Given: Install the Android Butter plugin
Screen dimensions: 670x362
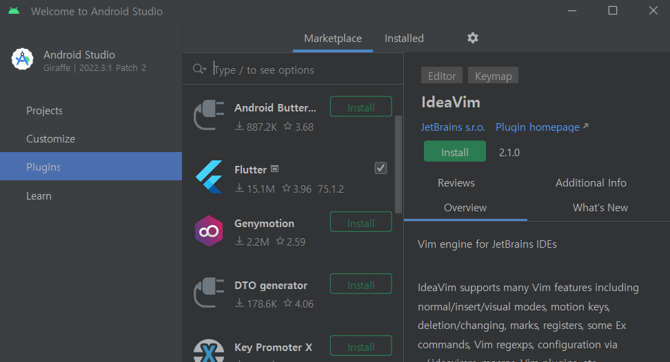Looking at the screenshot, I should (x=361, y=107).
